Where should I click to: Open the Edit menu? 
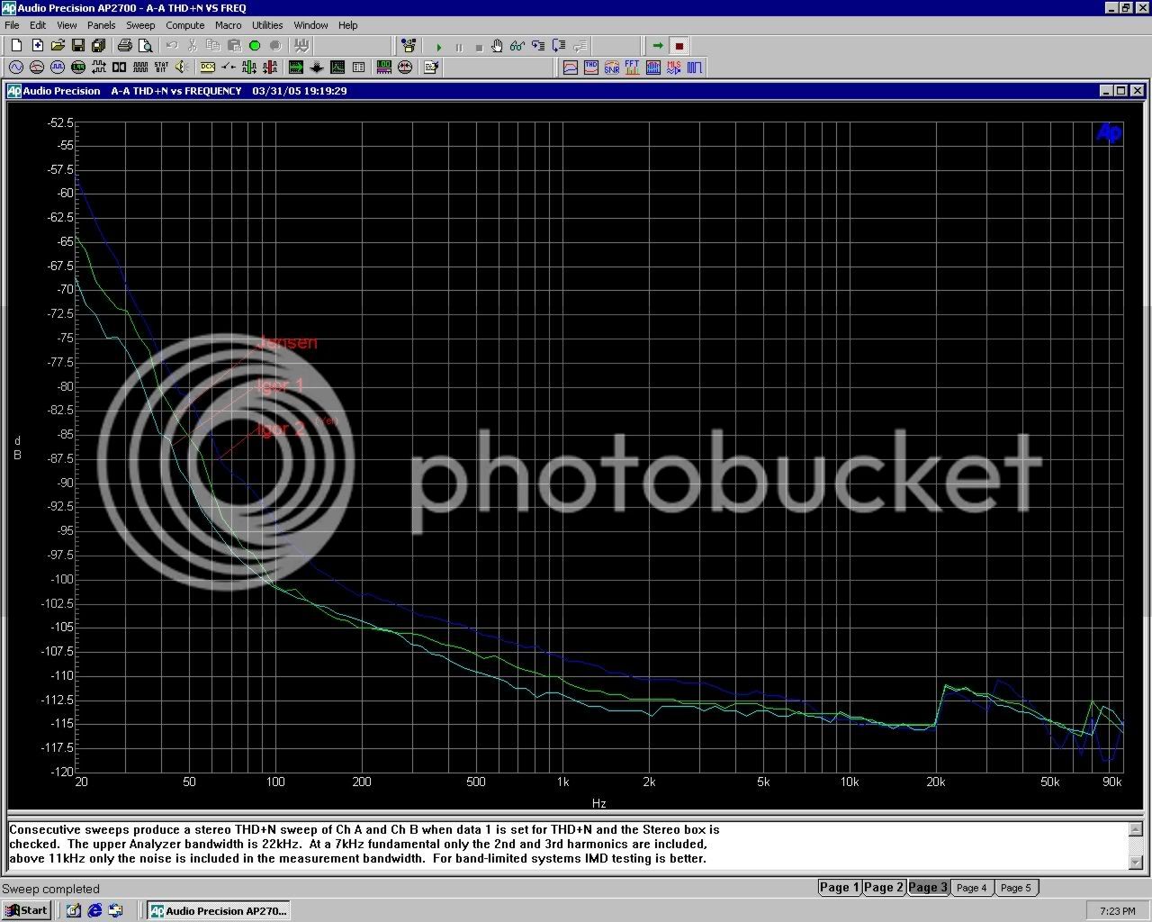coord(38,25)
